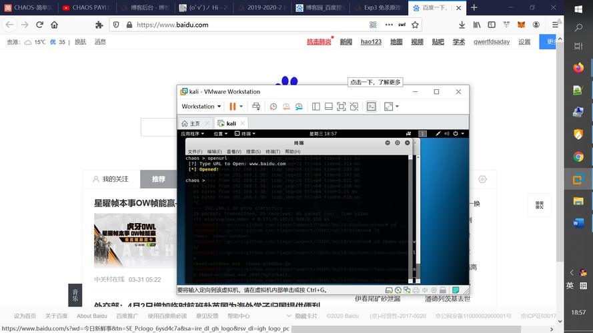Screen dimensions: 593x333
Task: Open the 虎牙OWL news thumbnail
Action: 135,240
